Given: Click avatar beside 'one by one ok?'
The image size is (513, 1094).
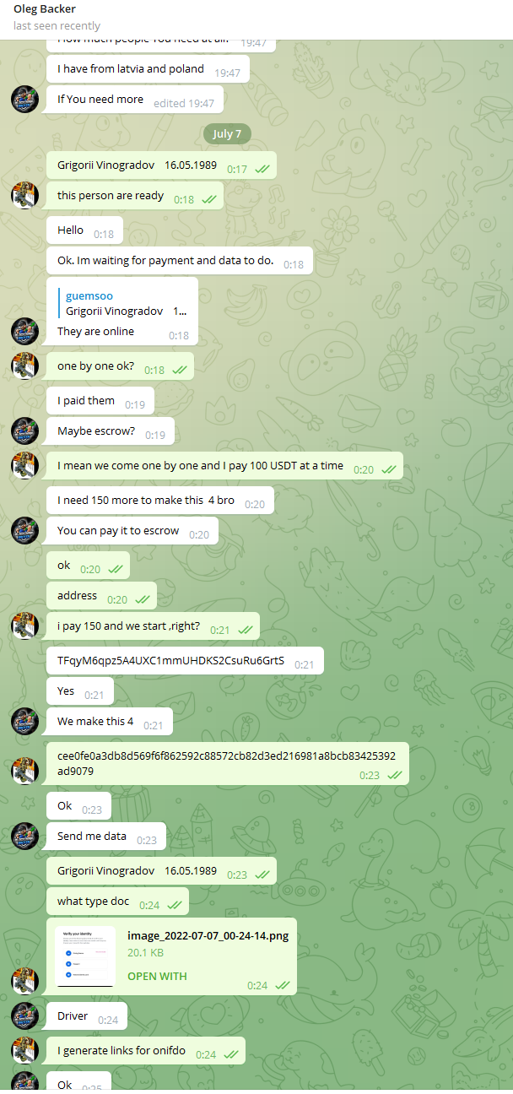Looking at the screenshot, I should 24,366.
